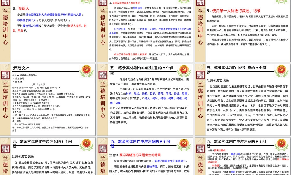Open the slide '5. 使用第一人称进行叙述、记录'
The height and width of the screenshot is (175, 291).
click(x=243, y=31)
